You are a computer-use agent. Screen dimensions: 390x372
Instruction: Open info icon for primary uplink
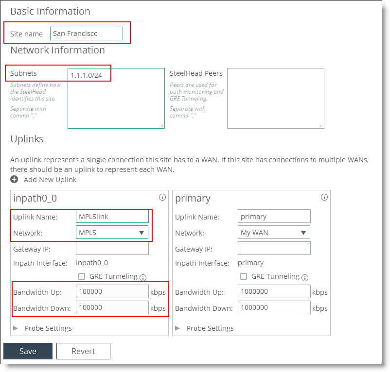click(x=324, y=198)
